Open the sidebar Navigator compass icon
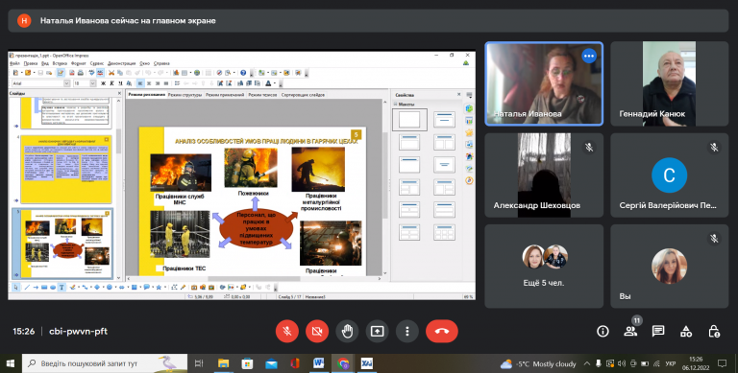 tap(469, 180)
